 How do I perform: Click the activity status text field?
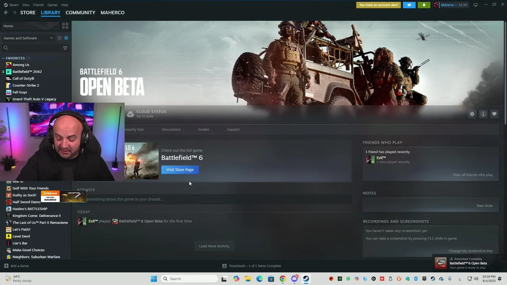[214, 199]
